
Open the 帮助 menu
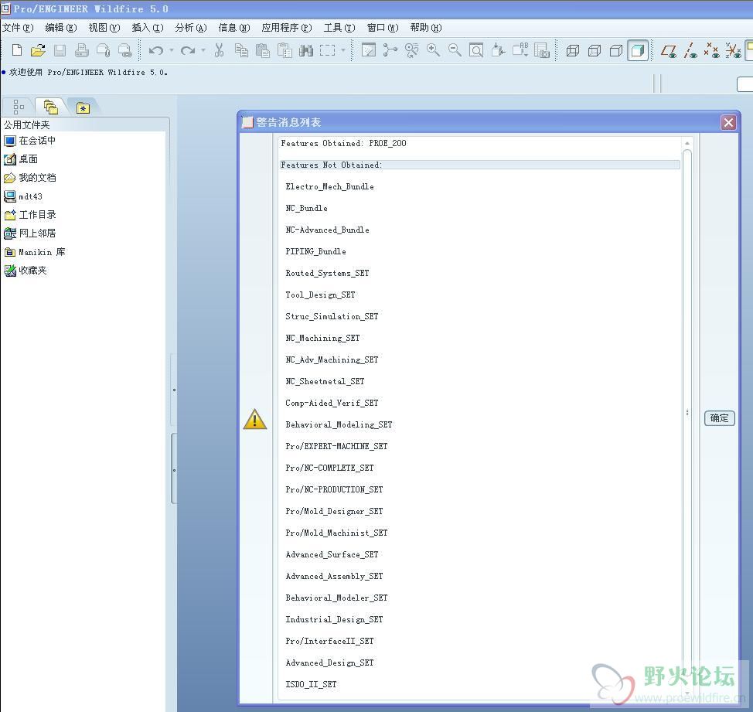pyautogui.click(x=426, y=28)
